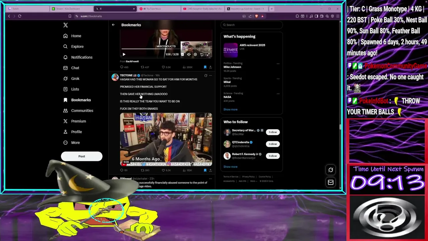Unmute the top video
This screenshot has width=428, height=241.
(x=189, y=54)
